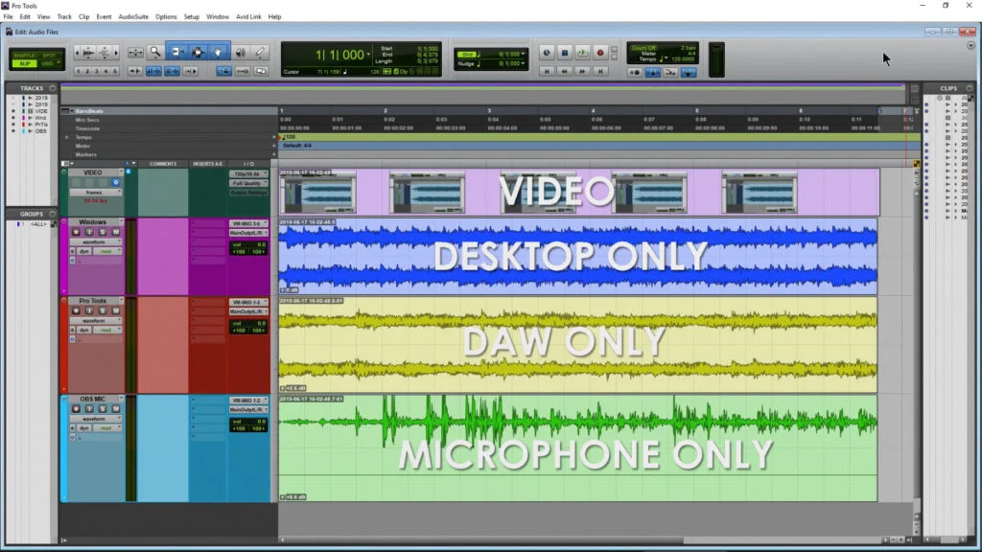The width and height of the screenshot is (982, 552).
Task: Open main counter format dropdown
Action: pyautogui.click(x=368, y=55)
